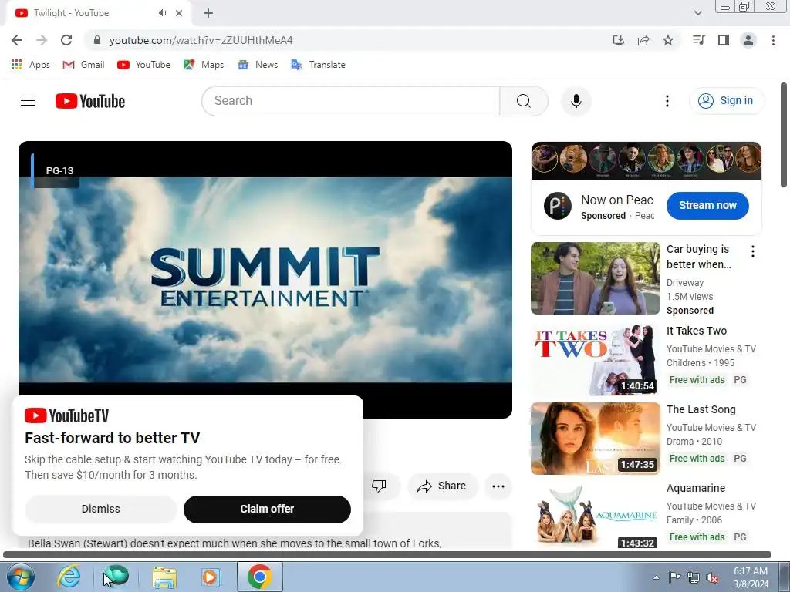Image resolution: width=790 pixels, height=592 pixels.
Task: Open a new tab
Action: click(208, 13)
